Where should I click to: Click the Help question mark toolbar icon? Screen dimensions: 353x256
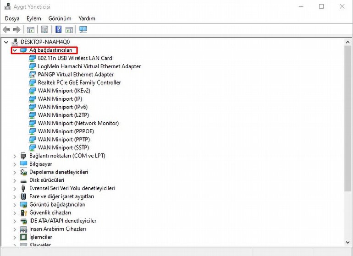tap(59, 30)
